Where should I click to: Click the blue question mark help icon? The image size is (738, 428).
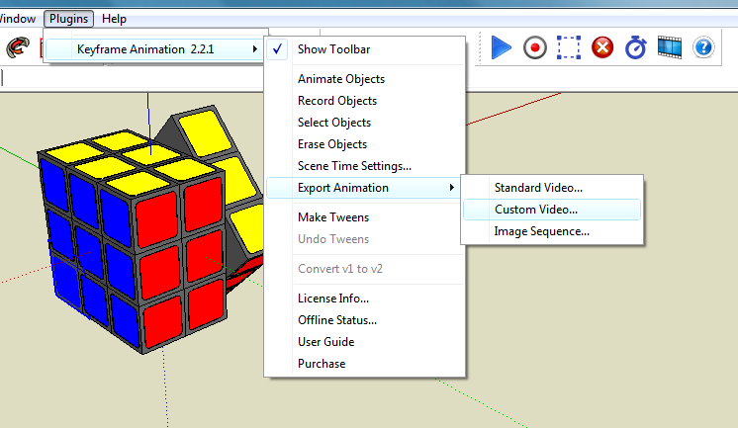[x=703, y=47]
